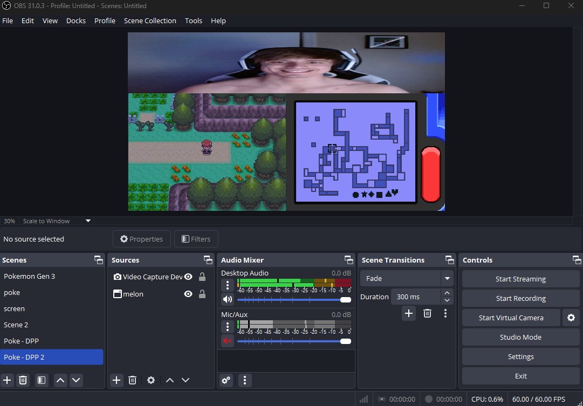
Task: Open transition properties three-dot menu
Action: click(445, 313)
